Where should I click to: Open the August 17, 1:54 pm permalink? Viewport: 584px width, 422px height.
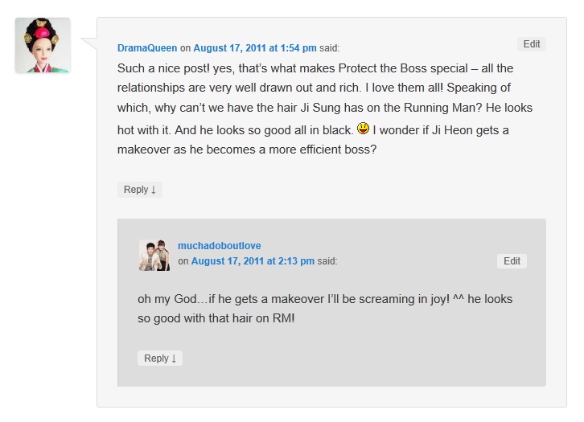tap(255, 48)
